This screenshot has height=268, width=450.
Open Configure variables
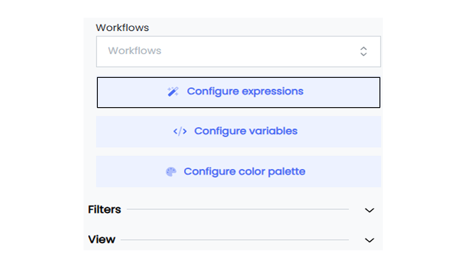coord(238,131)
